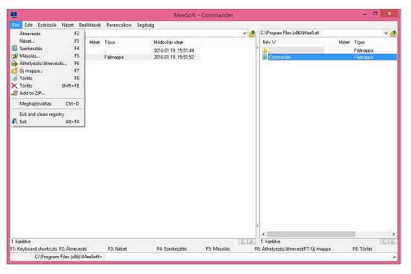The image size is (411, 274).
Task: Click the red X Törlés delete icon
Action: (x=14, y=85)
